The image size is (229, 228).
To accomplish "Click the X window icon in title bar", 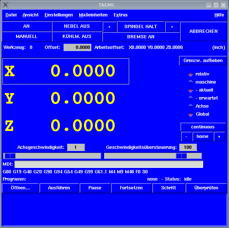I will point(5,5).
